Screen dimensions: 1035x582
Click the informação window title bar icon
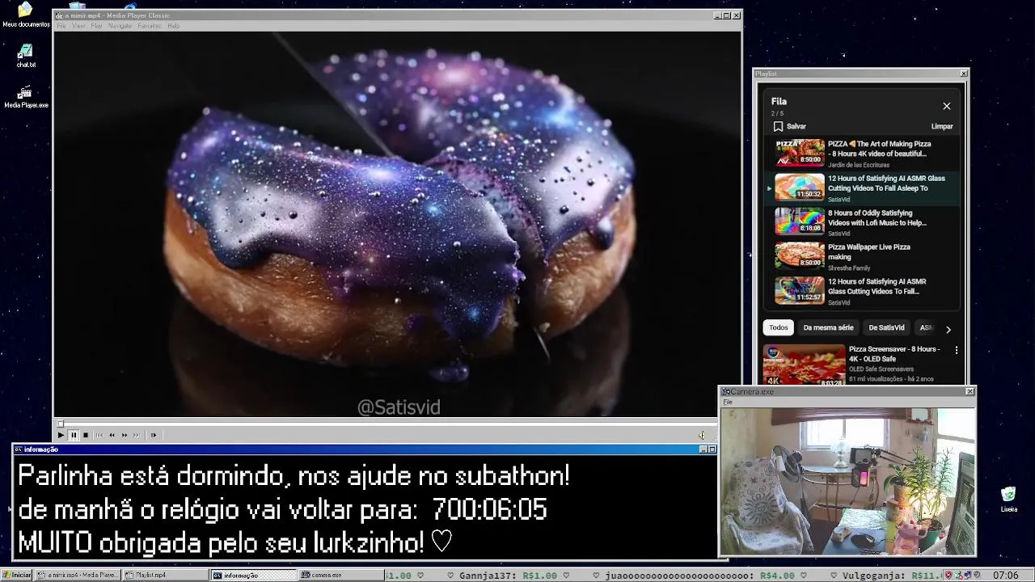pos(19,449)
